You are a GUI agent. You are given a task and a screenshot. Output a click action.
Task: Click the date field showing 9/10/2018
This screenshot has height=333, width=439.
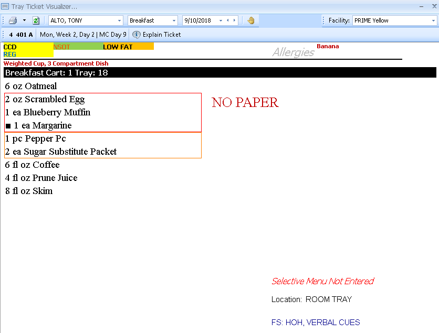tap(200, 20)
